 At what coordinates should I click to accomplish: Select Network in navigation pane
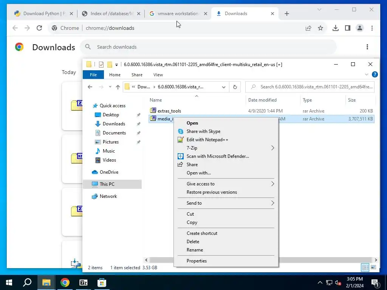(108, 196)
